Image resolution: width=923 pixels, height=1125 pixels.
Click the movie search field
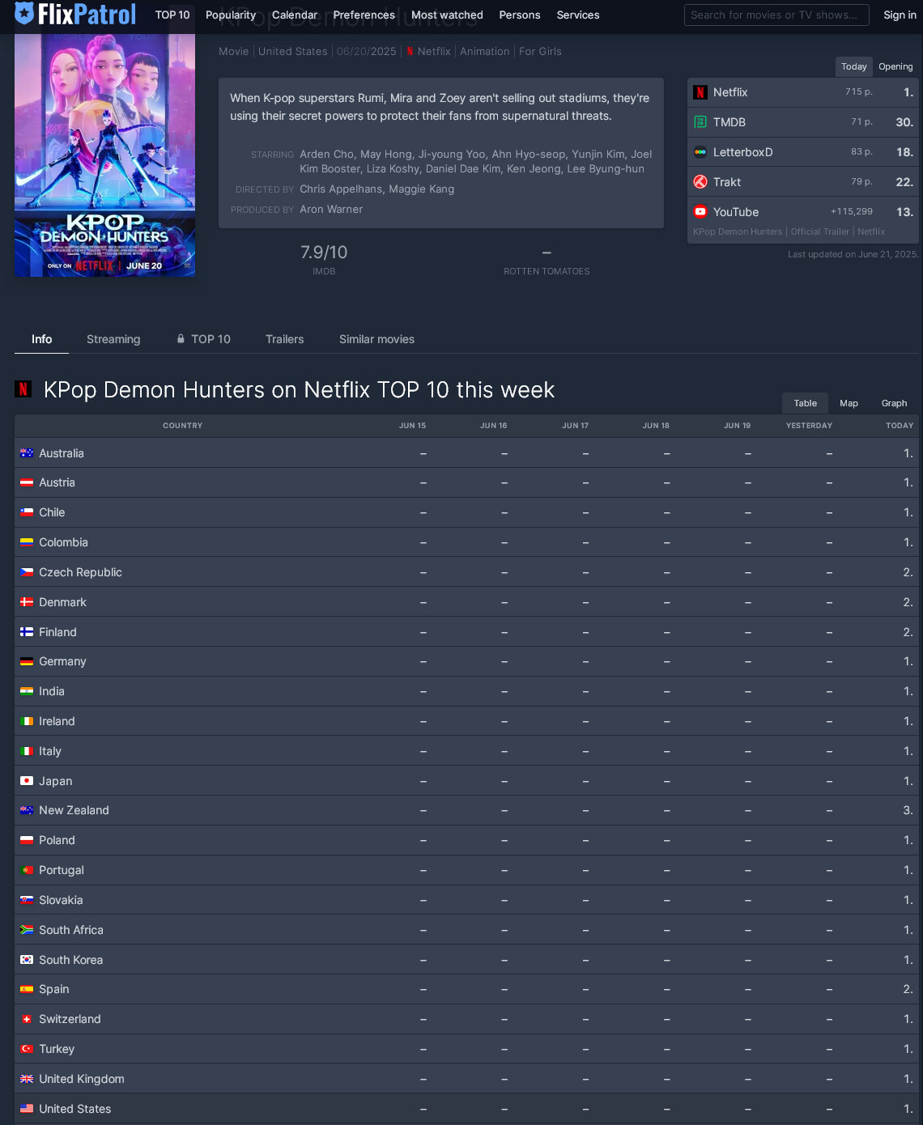click(x=776, y=15)
